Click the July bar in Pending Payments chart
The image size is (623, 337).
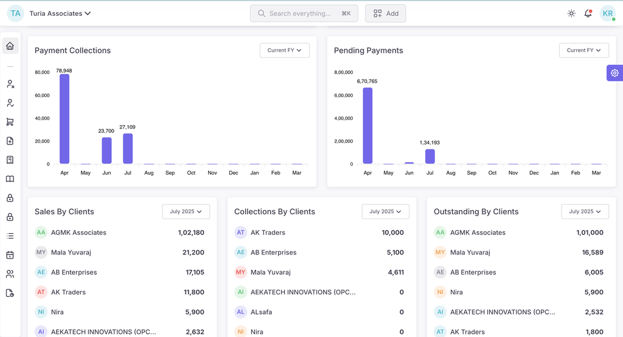430,157
